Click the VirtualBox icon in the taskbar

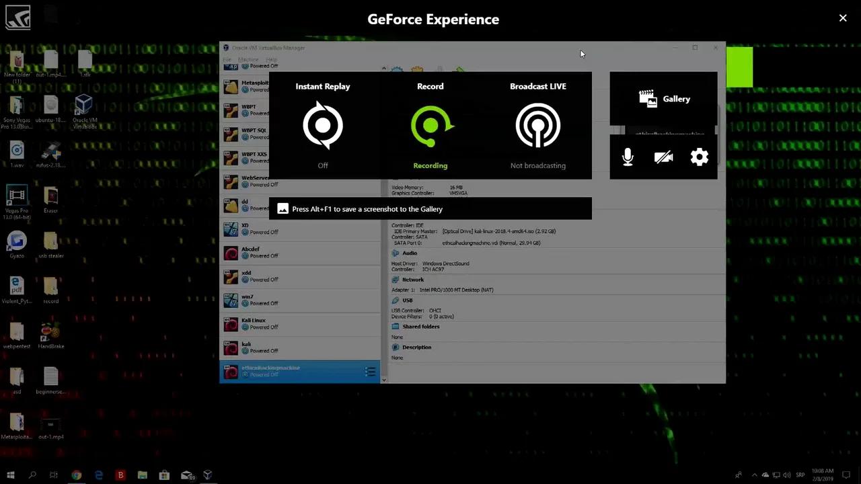(x=208, y=475)
